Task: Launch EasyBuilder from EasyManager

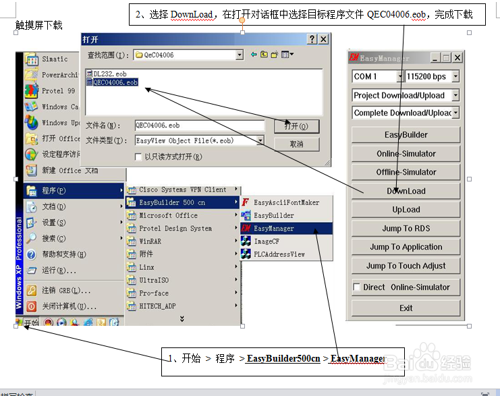Action: [x=406, y=135]
